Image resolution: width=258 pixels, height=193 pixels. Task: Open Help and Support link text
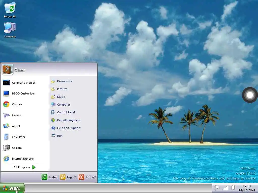tap(69, 128)
